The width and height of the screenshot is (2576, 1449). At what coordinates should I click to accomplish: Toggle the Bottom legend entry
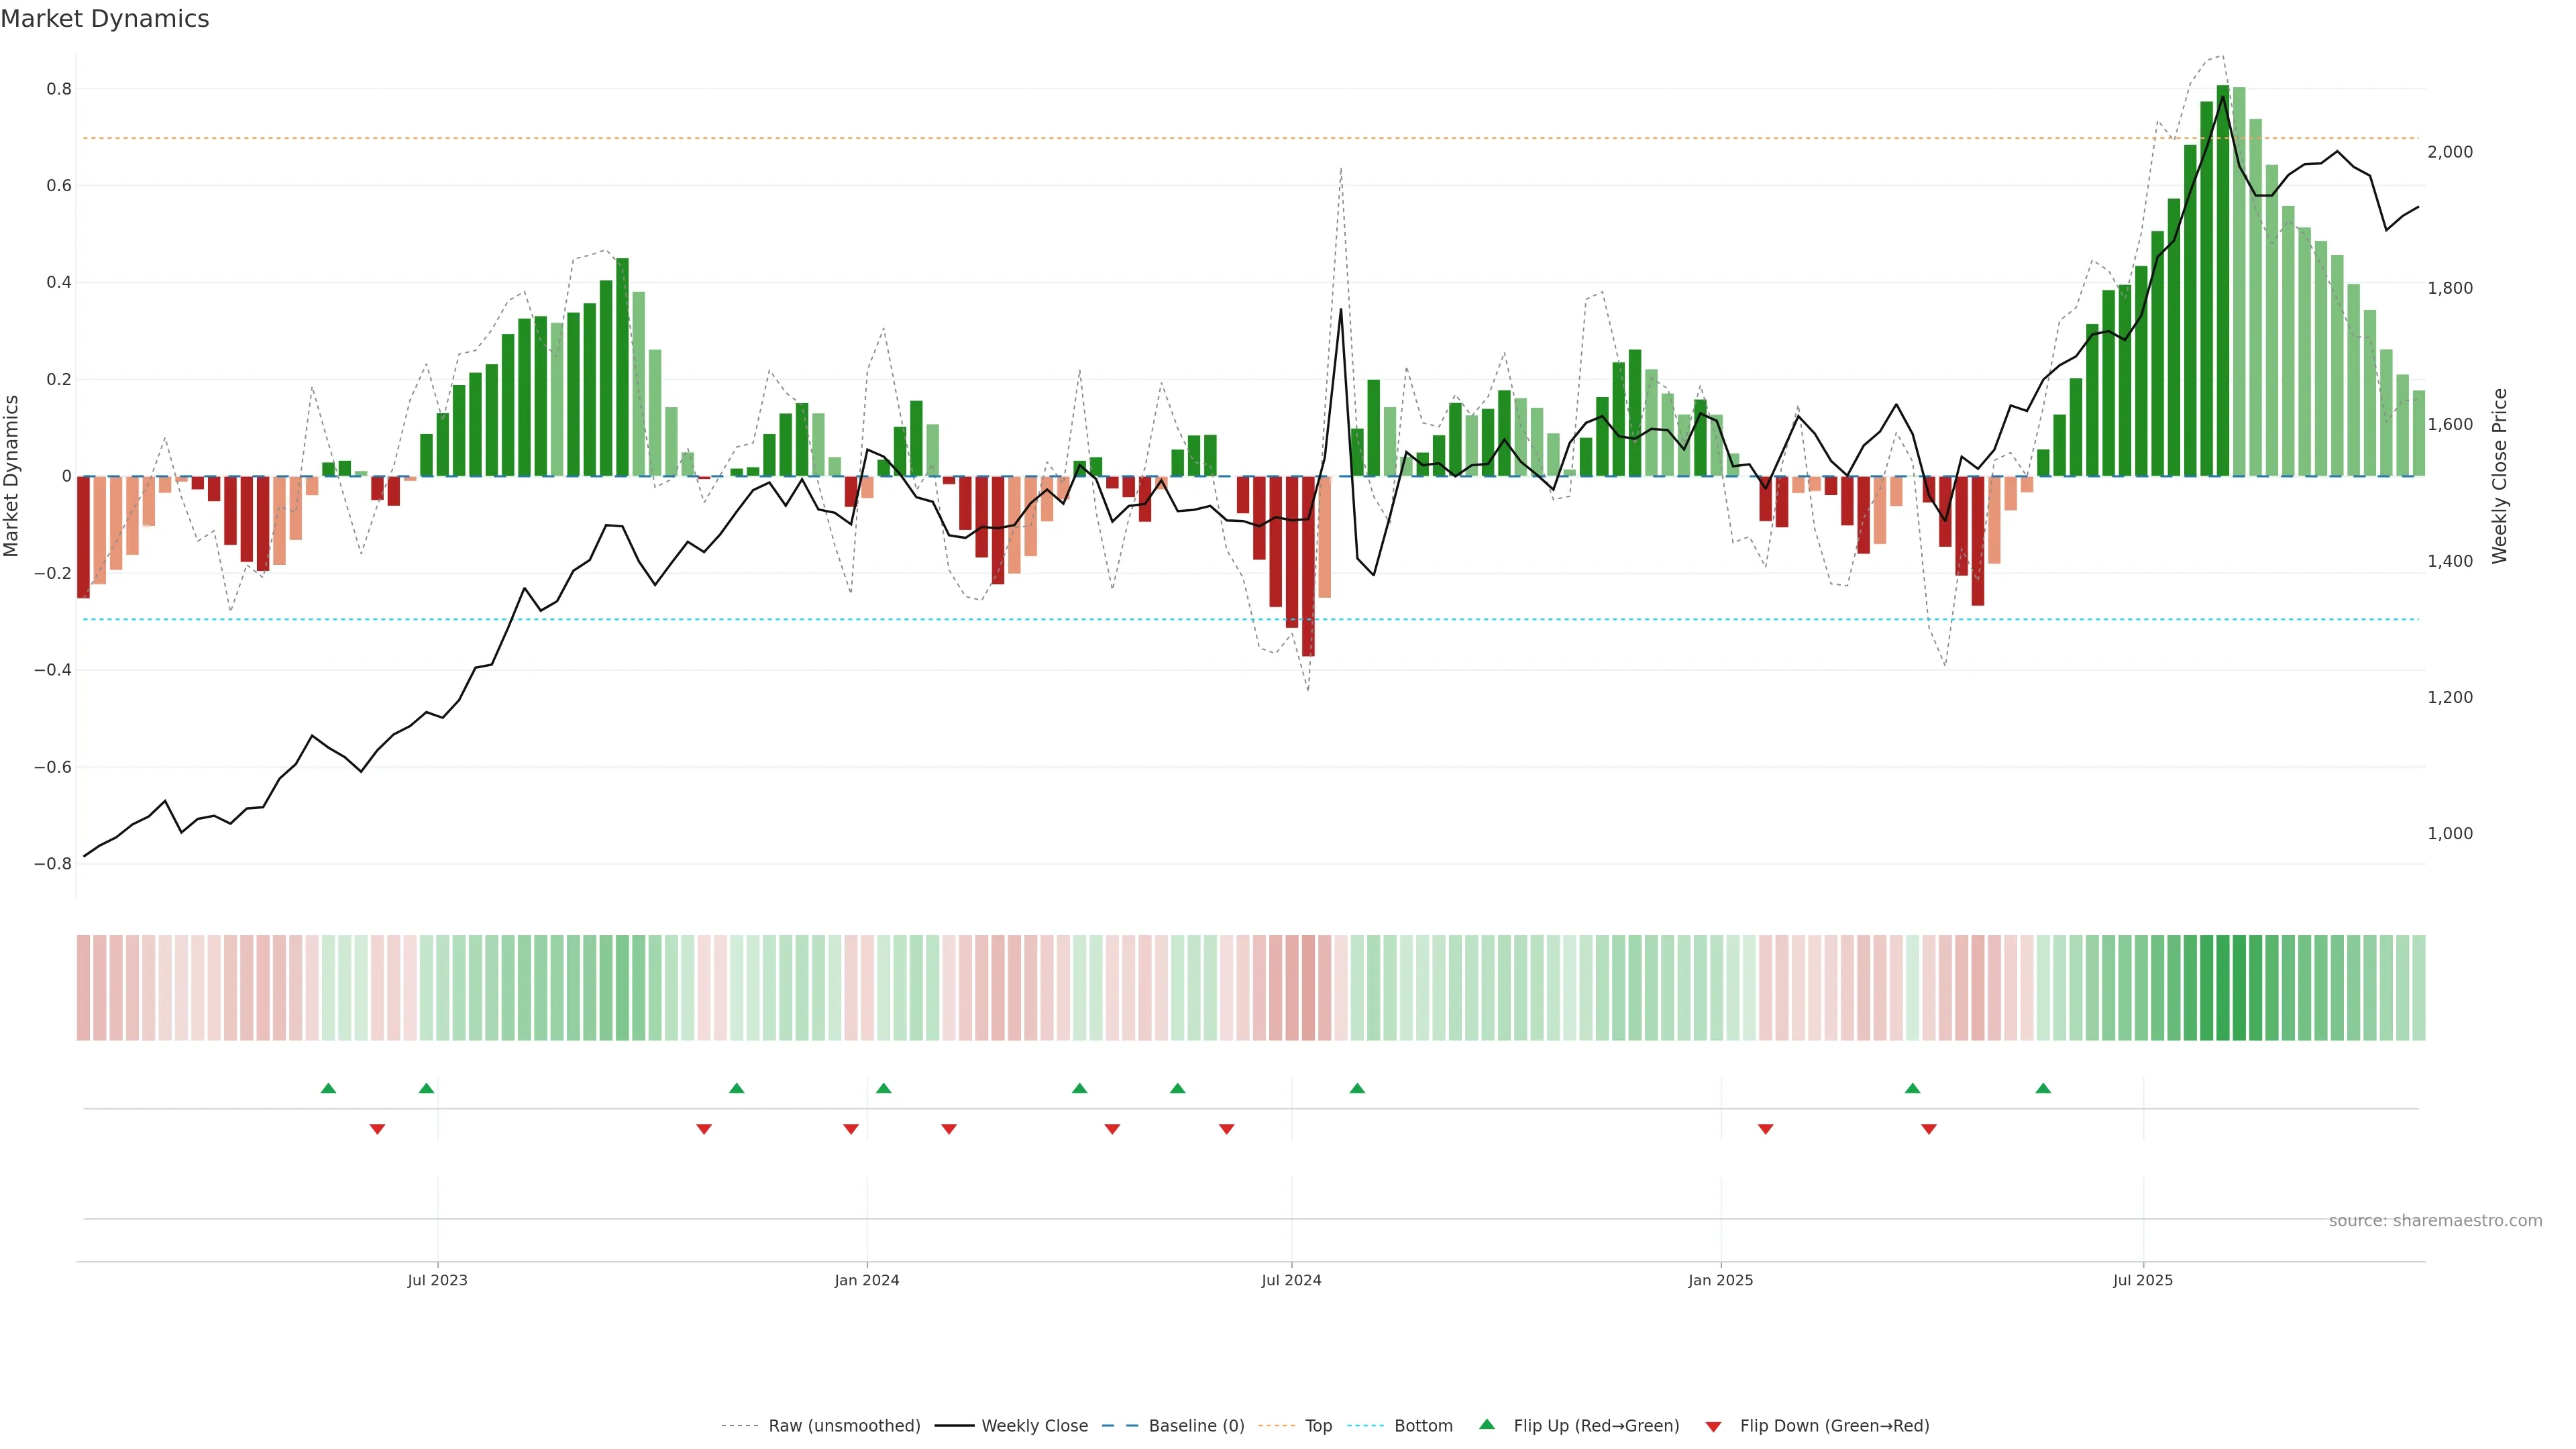(1423, 1426)
